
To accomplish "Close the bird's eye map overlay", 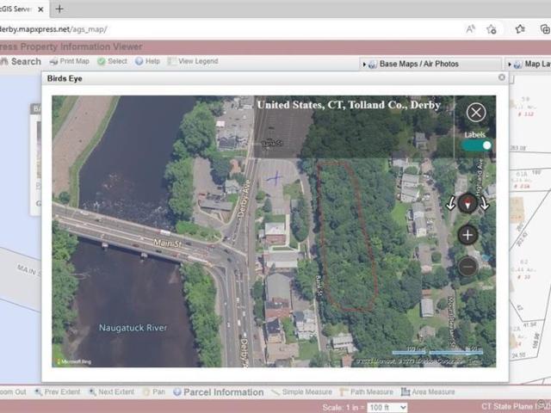I will 476,112.
